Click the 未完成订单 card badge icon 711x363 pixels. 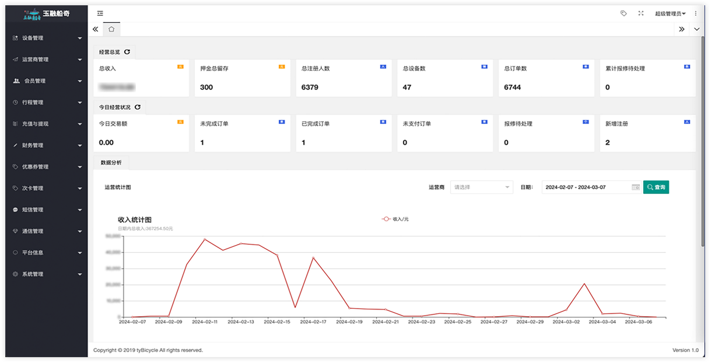282,122
